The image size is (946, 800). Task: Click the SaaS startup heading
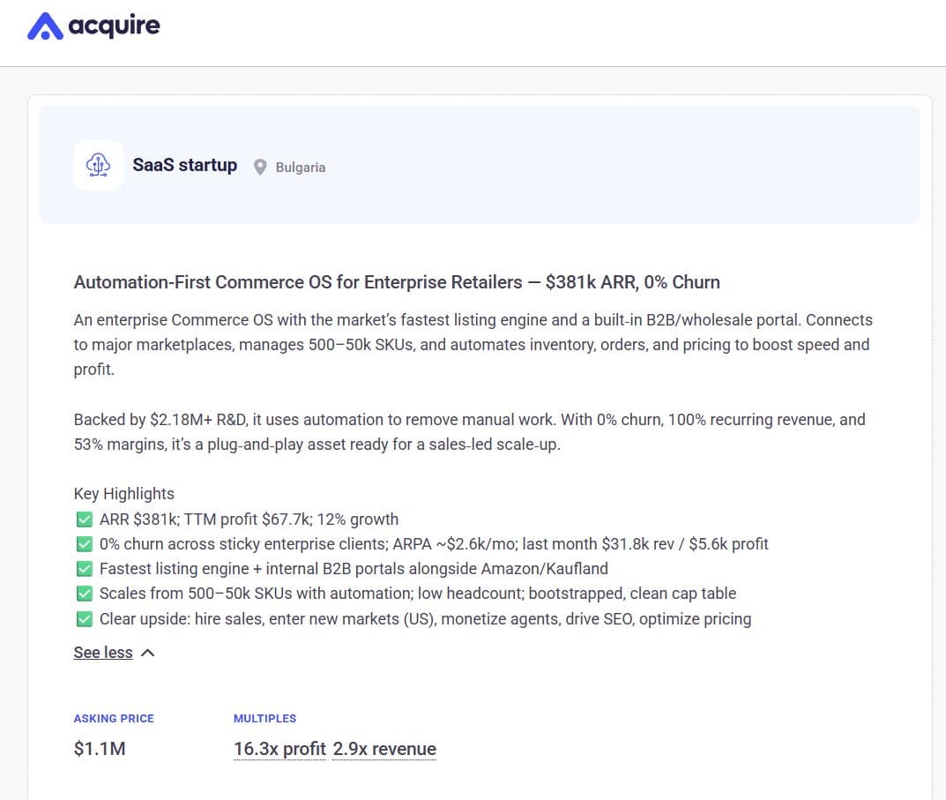(185, 165)
